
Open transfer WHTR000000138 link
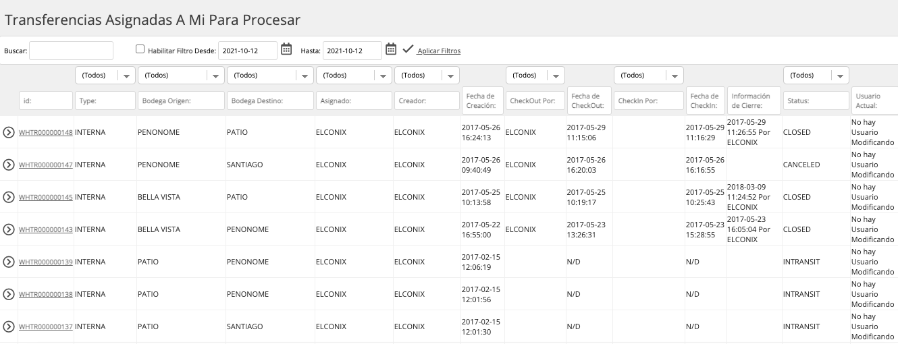(46, 295)
